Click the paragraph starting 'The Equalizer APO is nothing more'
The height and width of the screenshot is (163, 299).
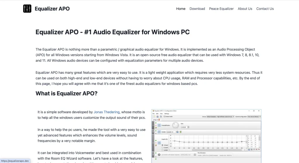coord(147,55)
